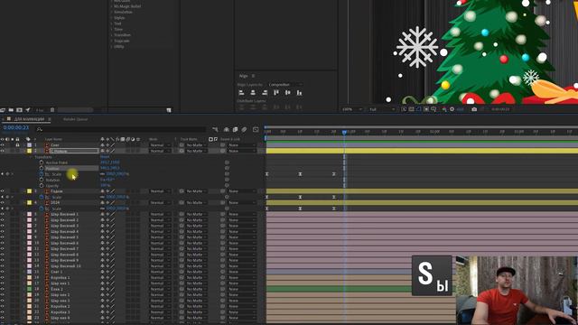Select the для анимации composition tab
Image resolution: width=578 pixels, height=325 pixels.
pyautogui.click(x=29, y=119)
